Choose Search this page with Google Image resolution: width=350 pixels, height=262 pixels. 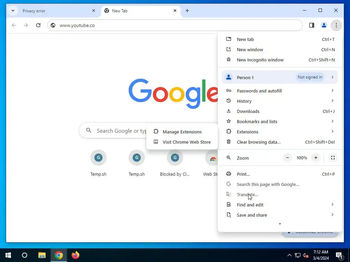coord(280,184)
